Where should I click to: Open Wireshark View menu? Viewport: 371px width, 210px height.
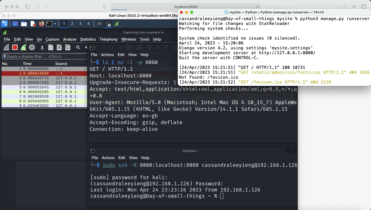coord(29,39)
